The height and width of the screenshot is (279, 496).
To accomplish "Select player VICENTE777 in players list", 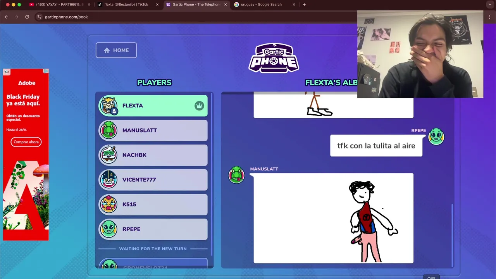I will pyautogui.click(x=153, y=179).
